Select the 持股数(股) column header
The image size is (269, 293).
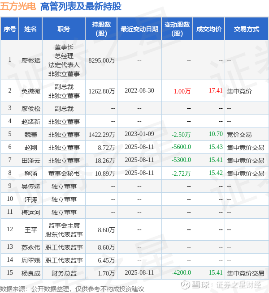101,29
